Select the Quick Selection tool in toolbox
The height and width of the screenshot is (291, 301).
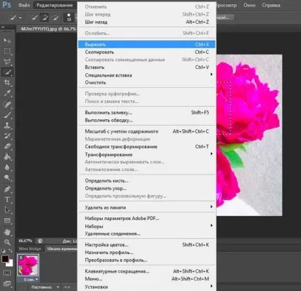7,72
